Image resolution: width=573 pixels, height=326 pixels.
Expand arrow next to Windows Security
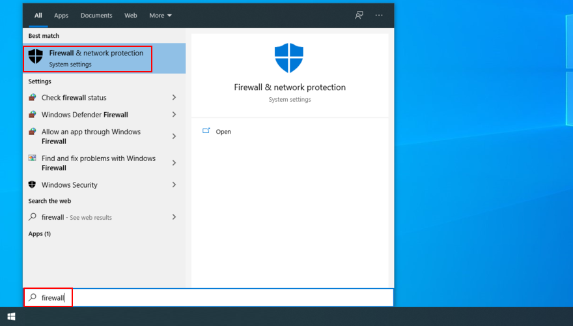click(174, 185)
